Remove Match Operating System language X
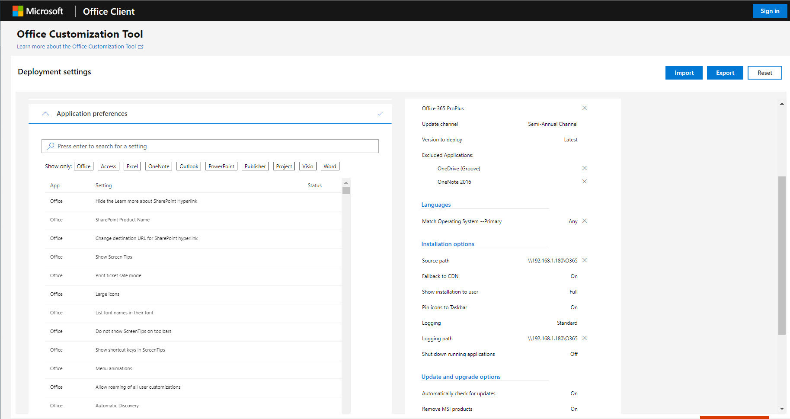This screenshot has height=419, width=790. tap(585, 221)
